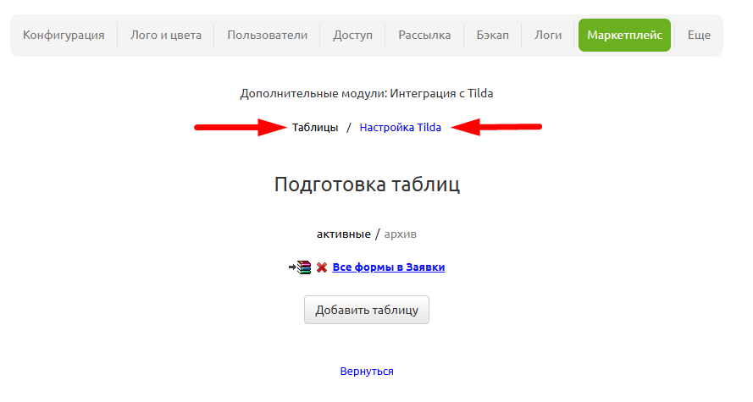Select the Рассылка tab
Viewport: 753px width, 402px height.
tap(424, 36)
